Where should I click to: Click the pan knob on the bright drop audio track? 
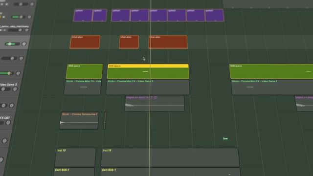pos(12,106)
